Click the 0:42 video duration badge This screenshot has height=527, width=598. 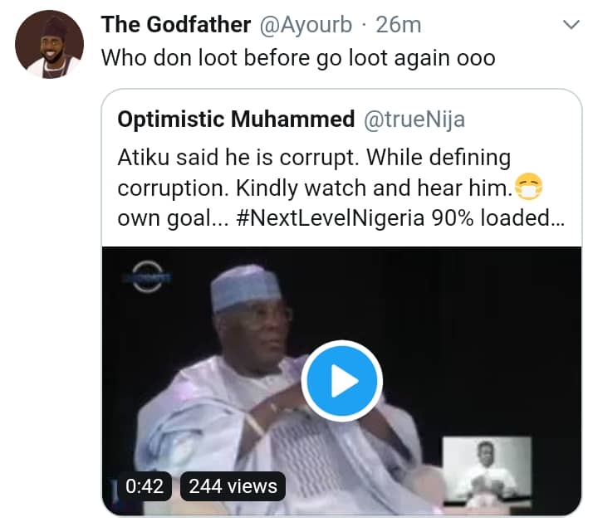pyautogui.click(x=145, y=486)
